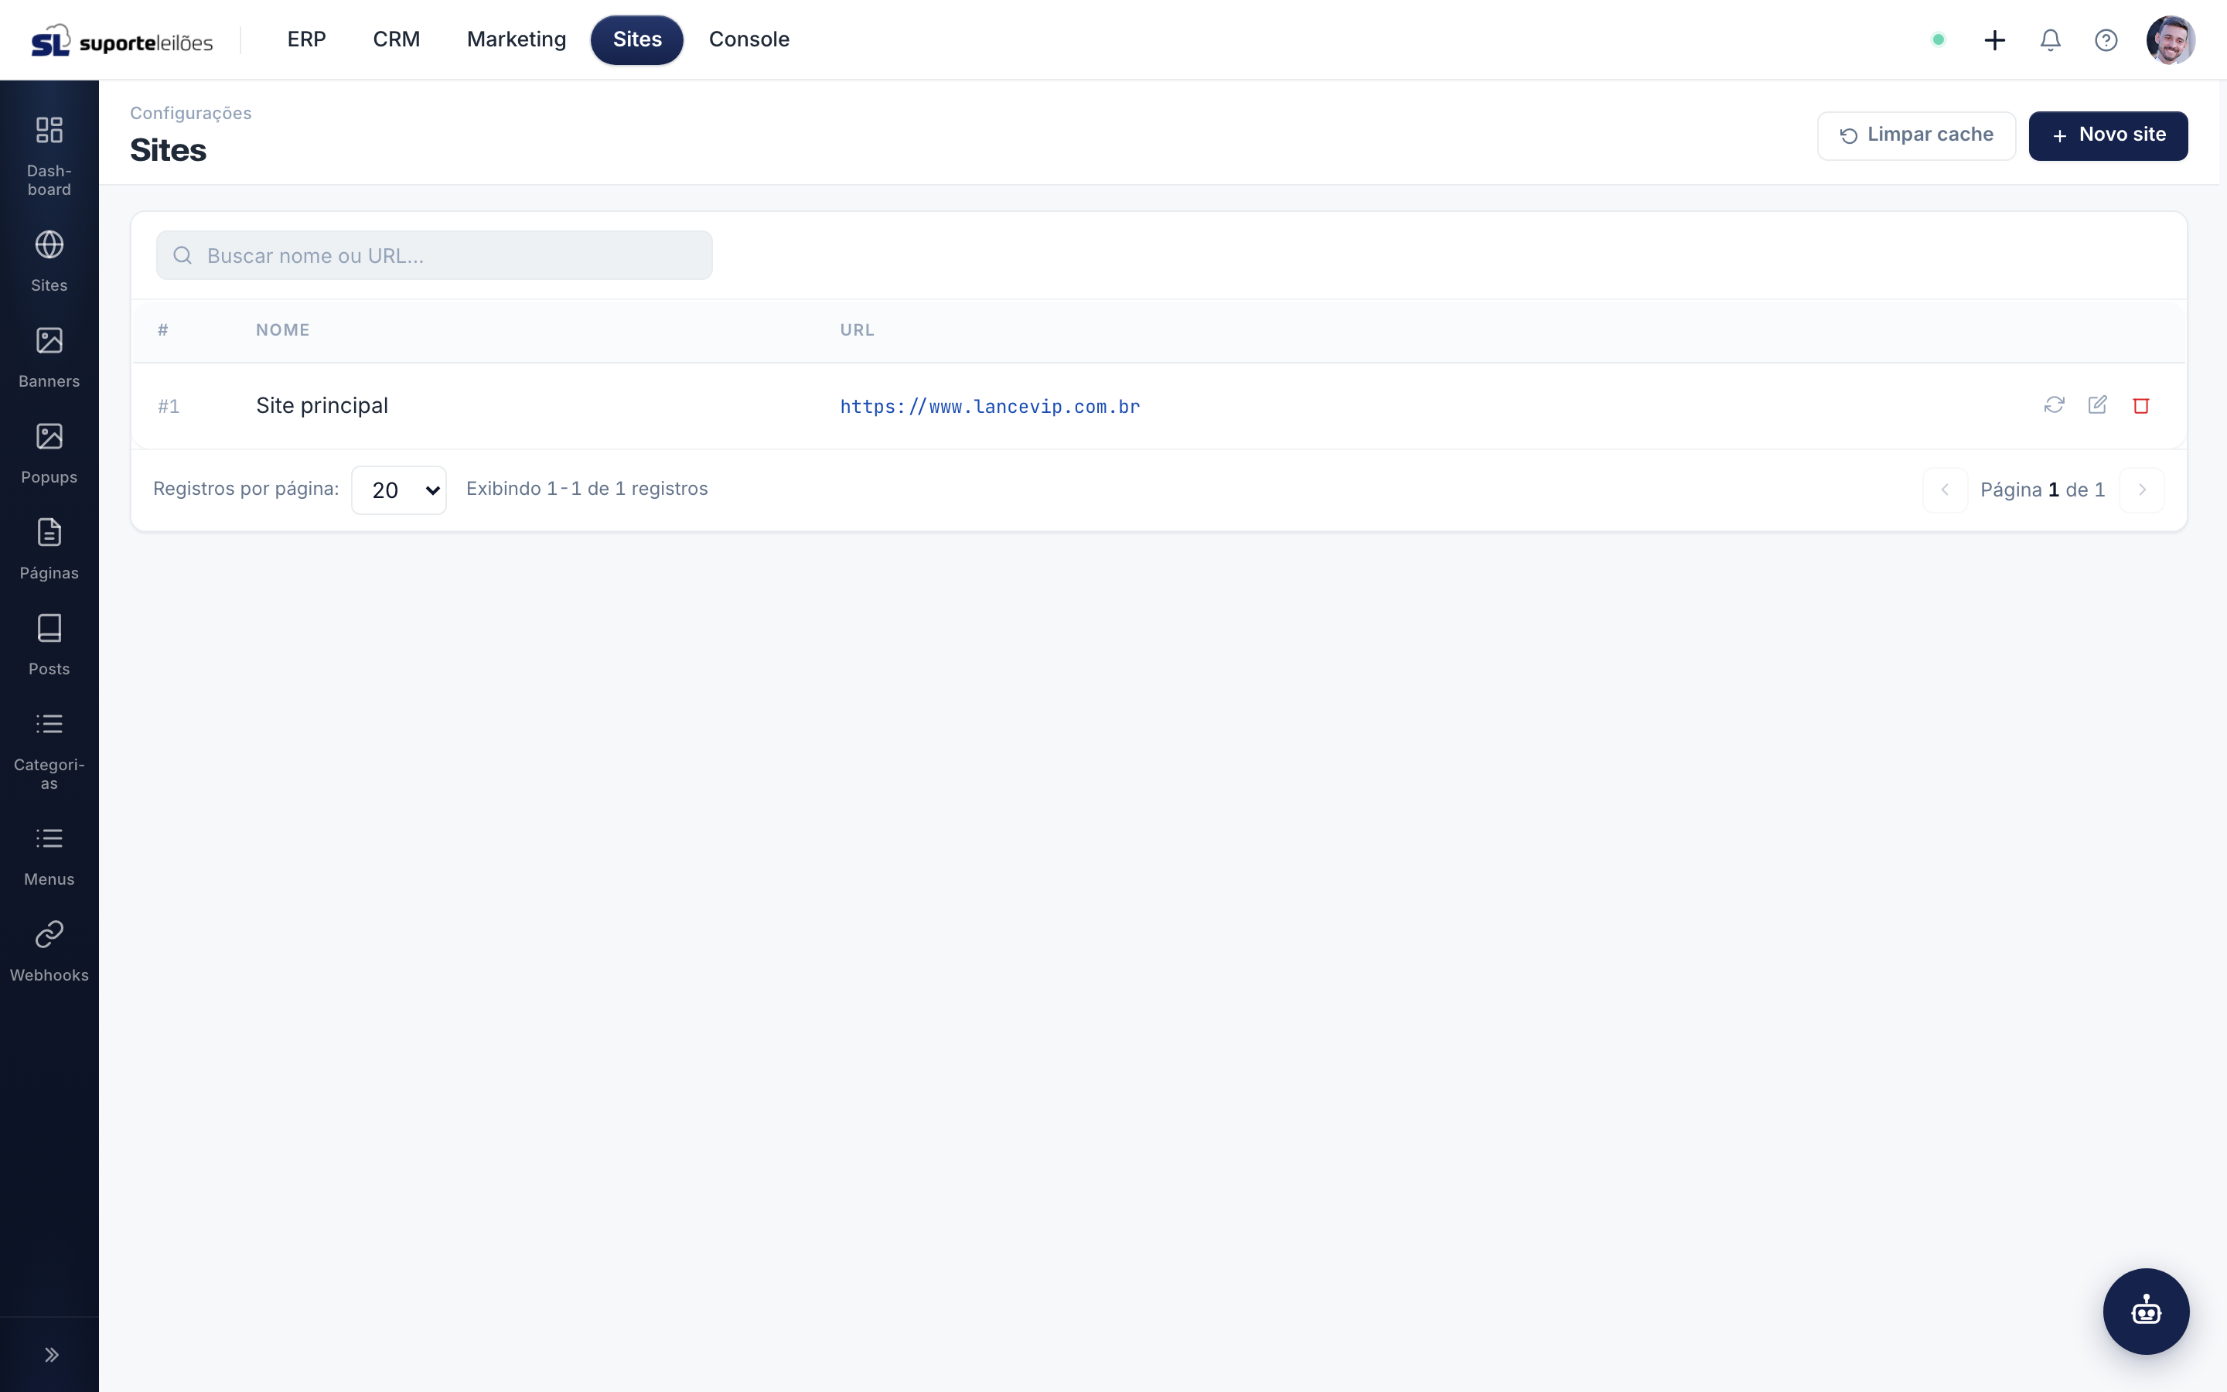Click the Configurações breadcrumb
The width and height of the screenshot is (2227, 1392).
tap(190, 112)
